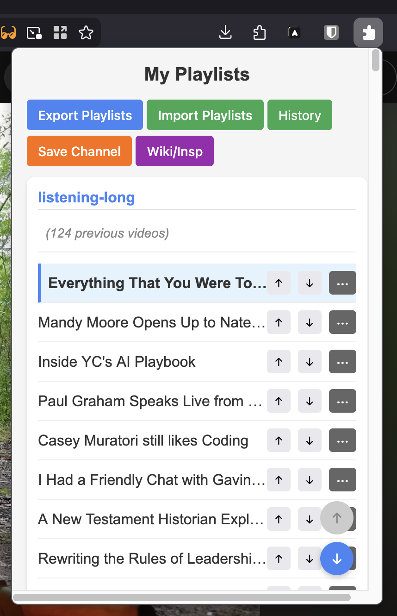This screenshot has width=397, height=616.
Task: Open options for Friendly Chat with Gavin video
Action: (342, 480)
